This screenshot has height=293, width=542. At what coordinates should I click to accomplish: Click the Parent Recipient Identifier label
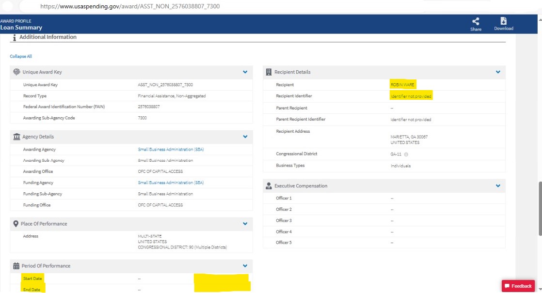[301, 119]
